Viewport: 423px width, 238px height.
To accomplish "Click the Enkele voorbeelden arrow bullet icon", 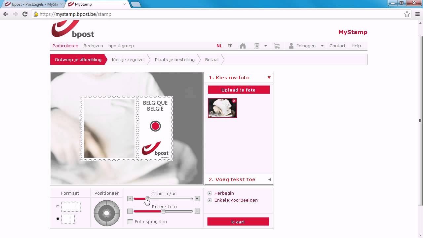I will click(x=210, y=200).
